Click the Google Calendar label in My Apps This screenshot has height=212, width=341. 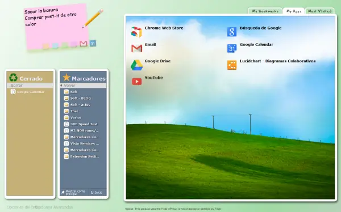click(256, 44)
